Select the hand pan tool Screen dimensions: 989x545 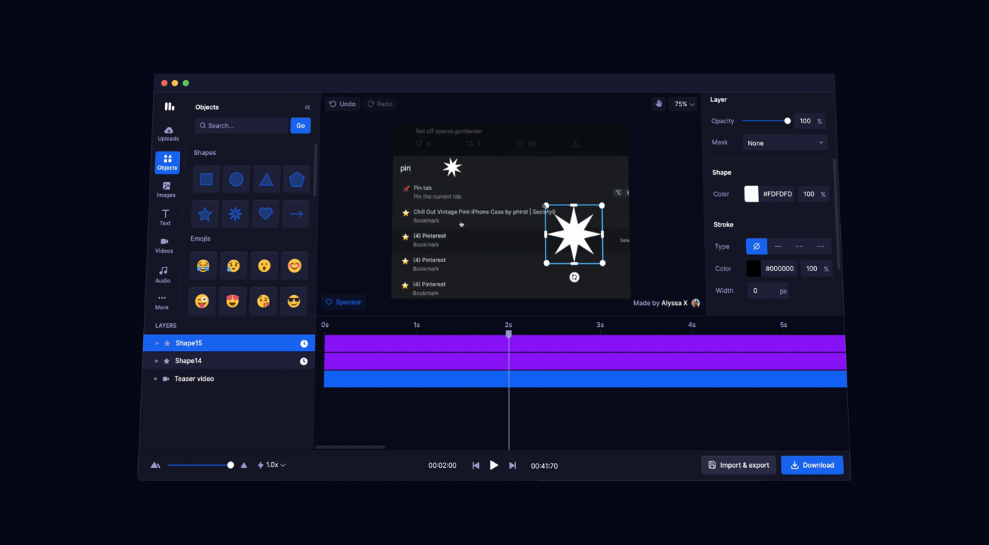(x=659, y=104)
